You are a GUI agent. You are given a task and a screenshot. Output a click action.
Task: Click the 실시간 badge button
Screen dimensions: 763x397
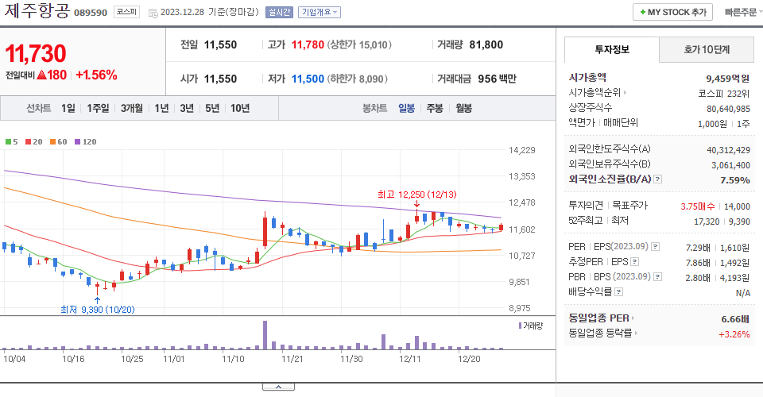(279, 12)
